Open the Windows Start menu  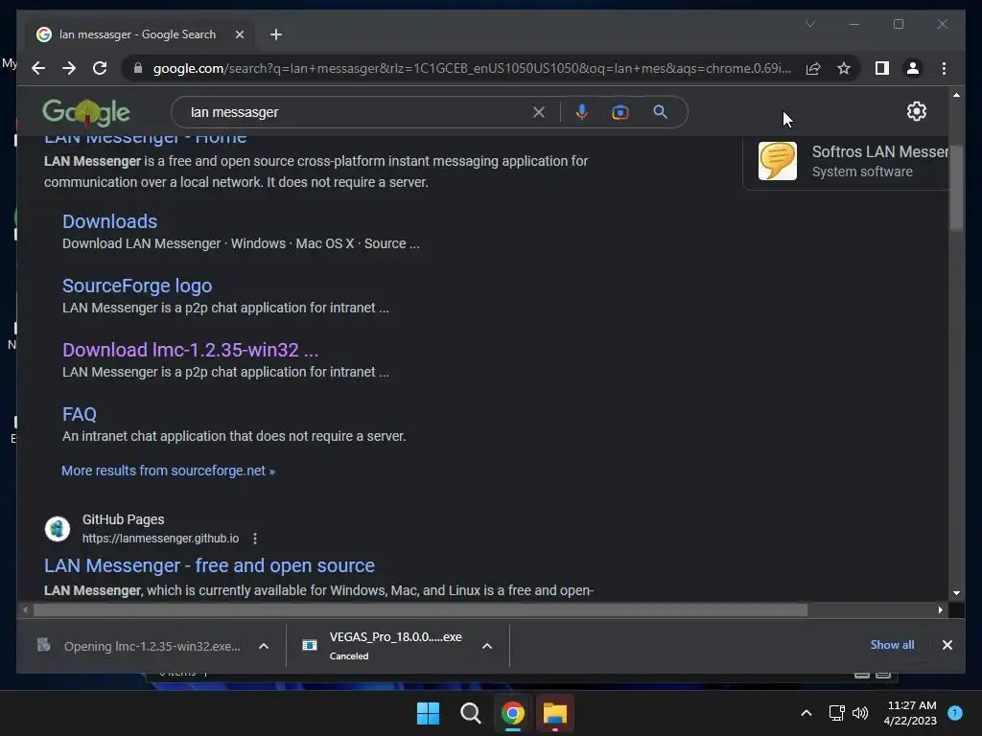(x=429, y=713)
